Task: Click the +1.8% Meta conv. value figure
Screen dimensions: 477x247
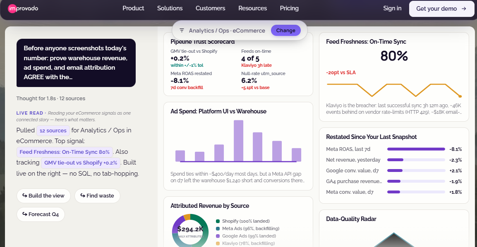Action: click(x=455, y=192)
